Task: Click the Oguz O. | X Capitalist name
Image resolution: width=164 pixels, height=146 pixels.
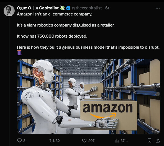Action: click(38, 8)
